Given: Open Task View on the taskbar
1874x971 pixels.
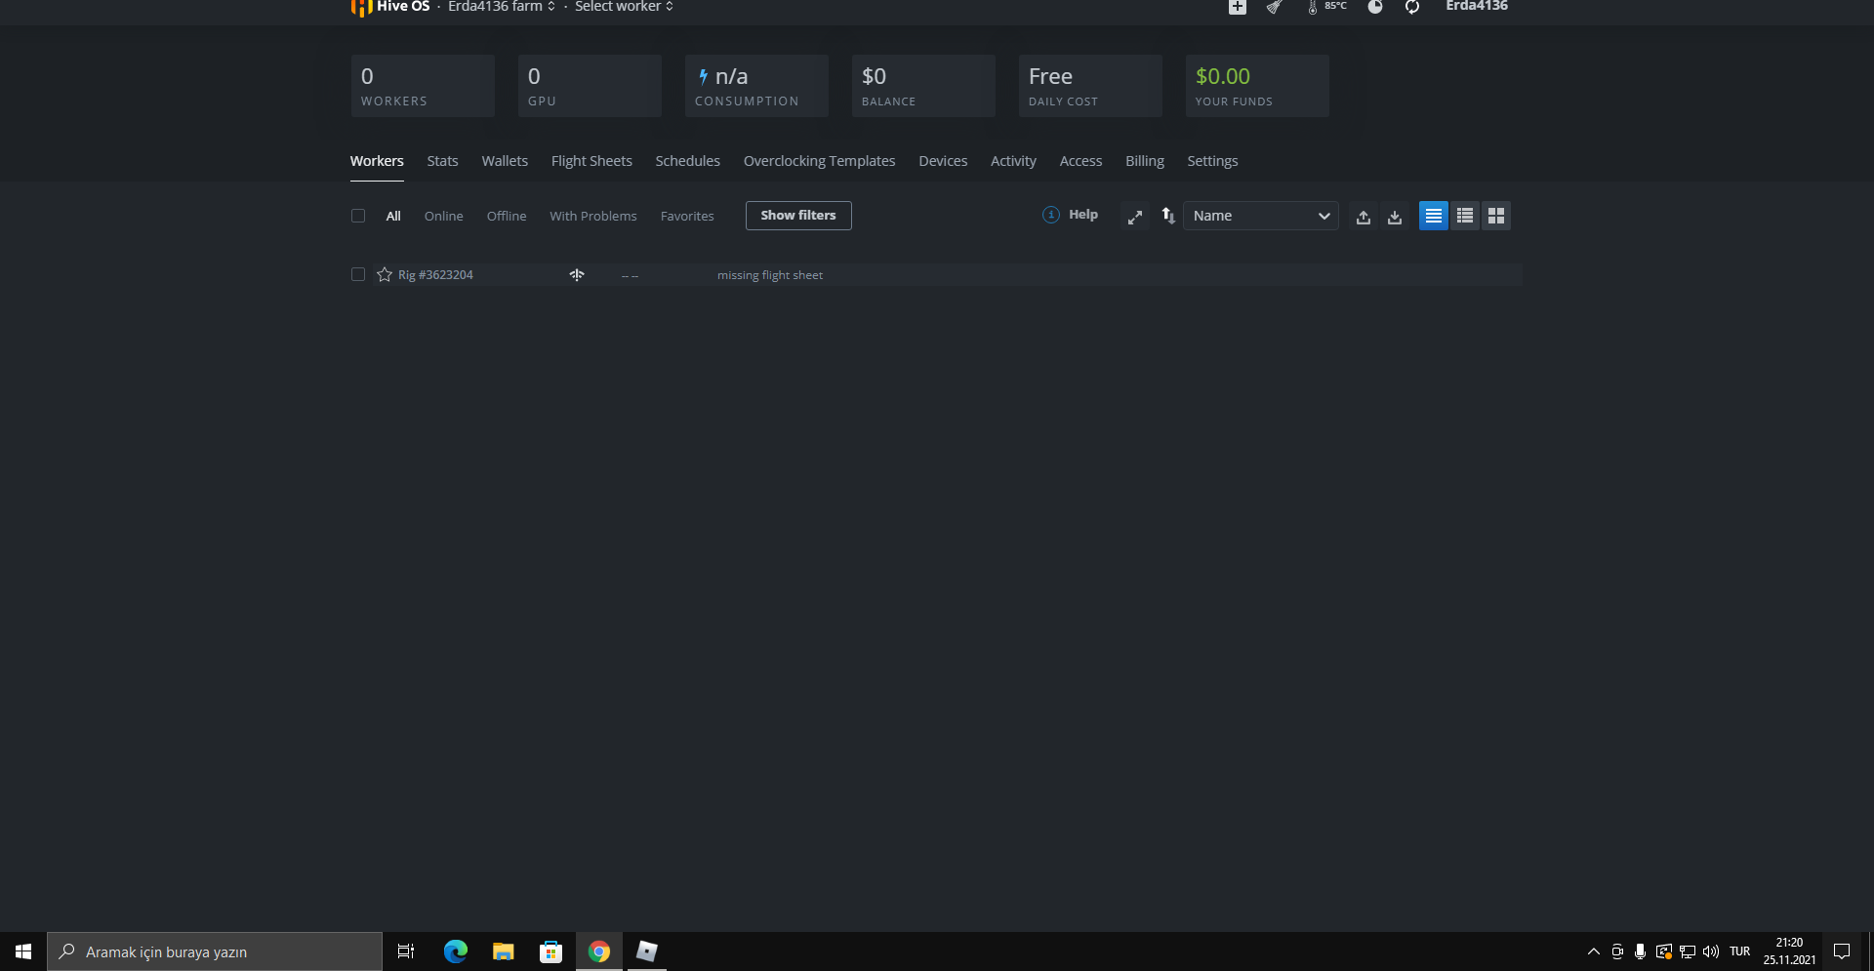Looking at the screenshot, I should pos(406,951).
